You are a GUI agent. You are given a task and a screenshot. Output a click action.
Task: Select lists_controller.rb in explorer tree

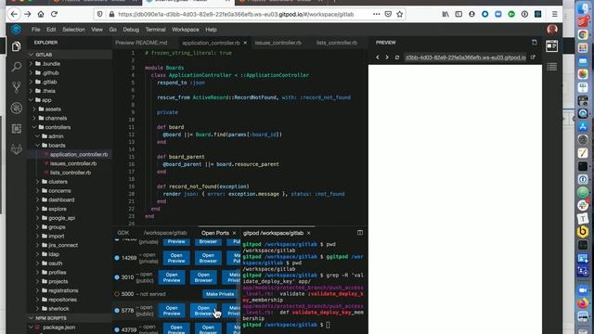coord(71,173)
